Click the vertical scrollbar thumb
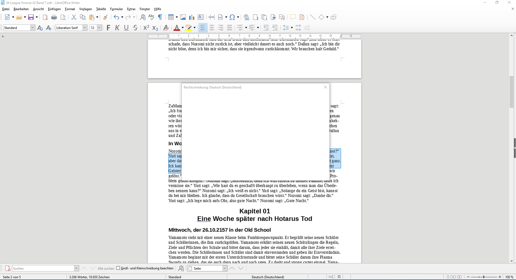Image resolution: width=516 pixels, height=280 pixels. [512, 92]
